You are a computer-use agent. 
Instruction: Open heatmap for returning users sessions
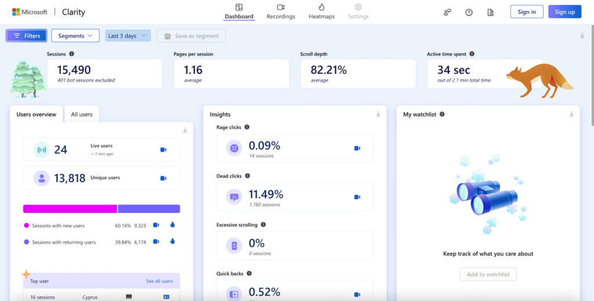pos(173,241)
